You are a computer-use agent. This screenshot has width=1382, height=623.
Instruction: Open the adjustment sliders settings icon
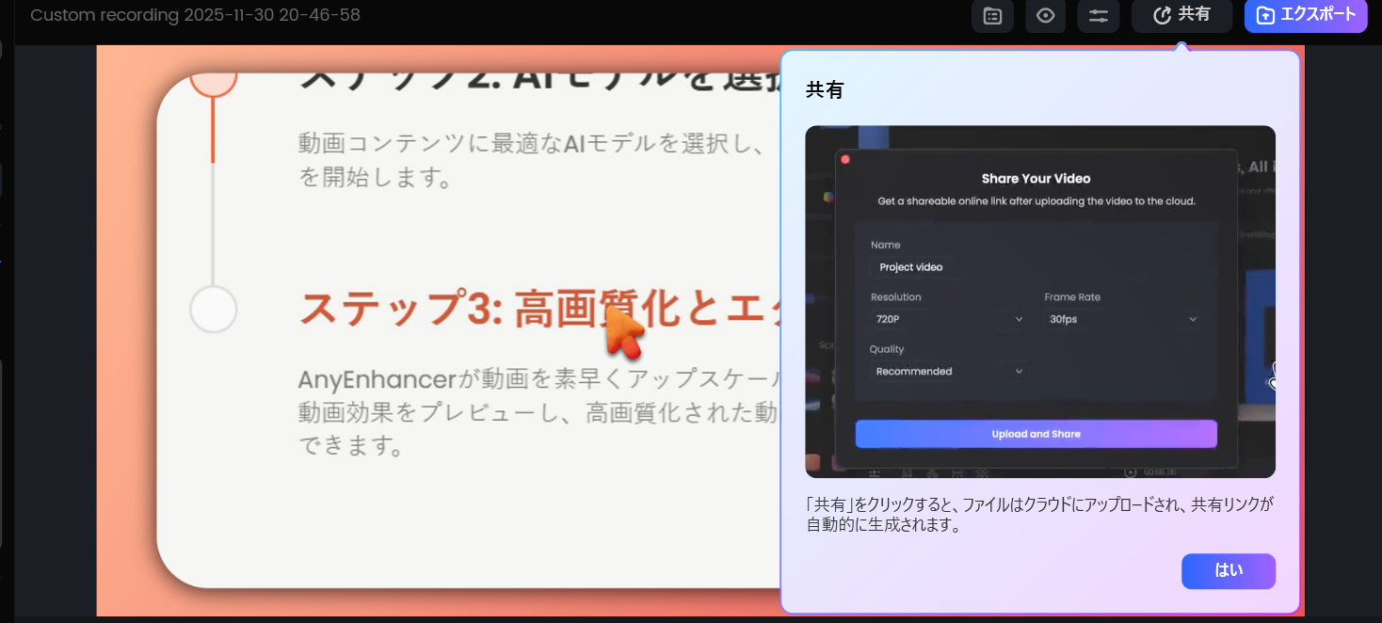1098,16
